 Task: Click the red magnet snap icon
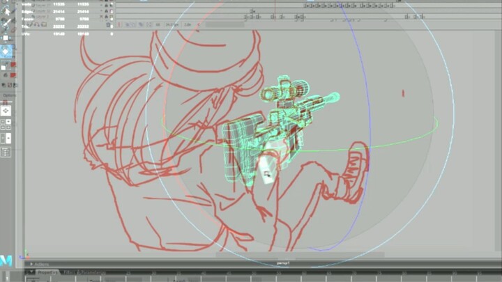5,102
